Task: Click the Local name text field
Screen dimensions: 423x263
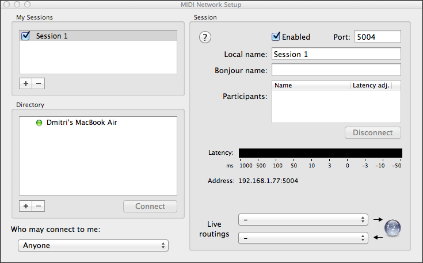Action: (336, 55)
